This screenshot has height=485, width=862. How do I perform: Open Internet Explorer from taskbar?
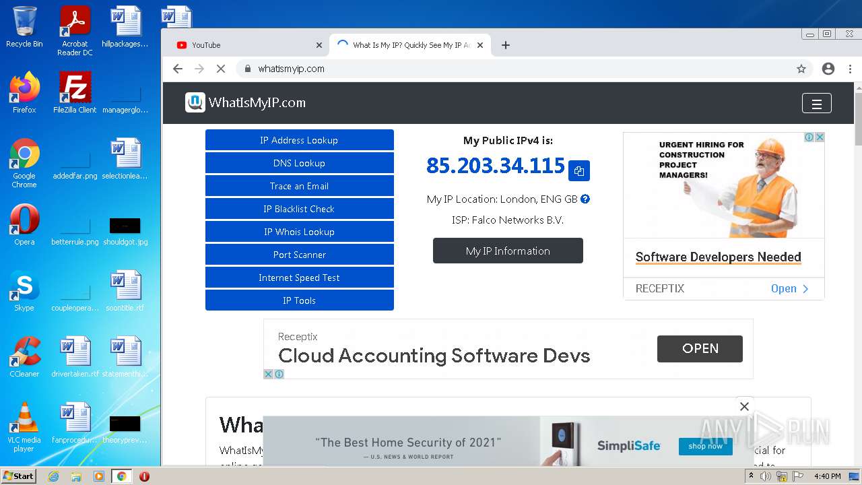(53, 476)
